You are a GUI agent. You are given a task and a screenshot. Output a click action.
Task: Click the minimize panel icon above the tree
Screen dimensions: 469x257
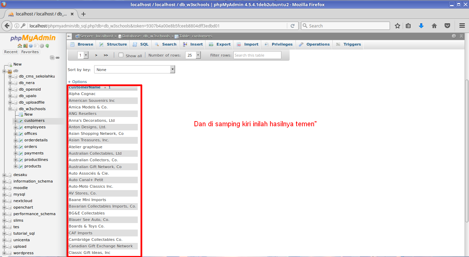52,58
